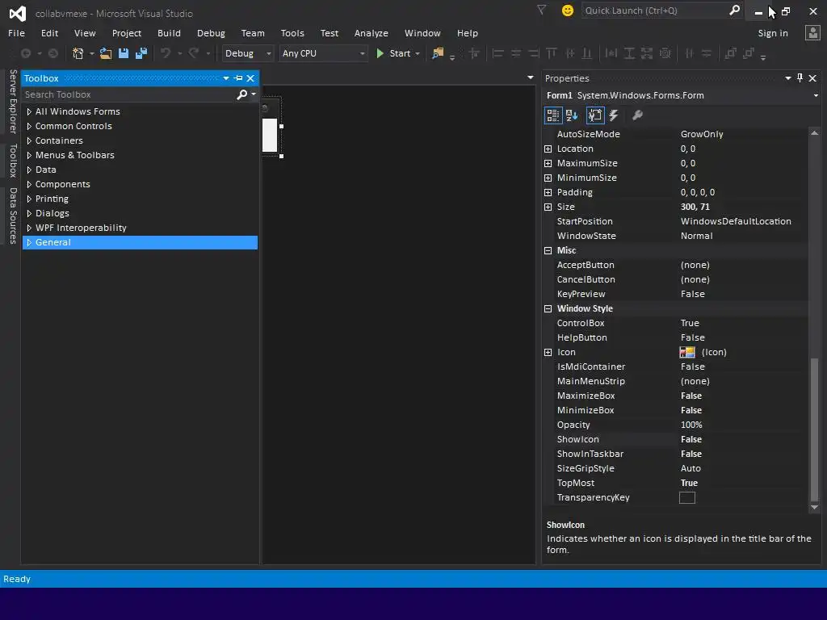This screenshot has width=827, height=620.
Task: Click the feedback smiley face icon
Action: tap(568, 10)
